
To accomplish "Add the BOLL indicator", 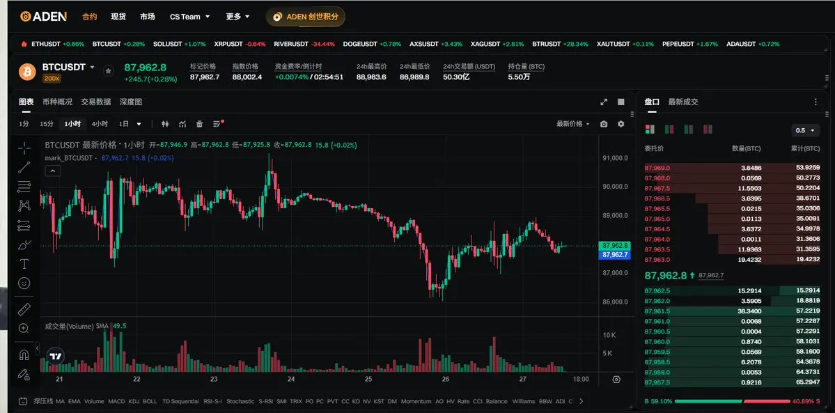I will tap(150, 401).
